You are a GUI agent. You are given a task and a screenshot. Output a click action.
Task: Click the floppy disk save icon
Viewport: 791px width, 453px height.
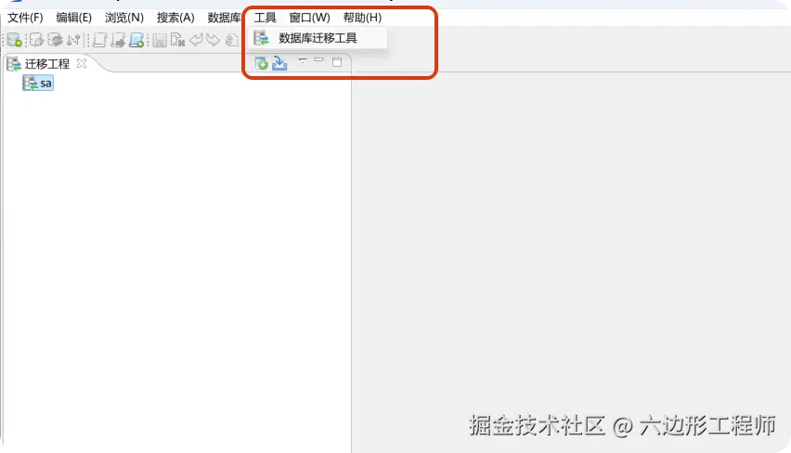click(160, 40)
